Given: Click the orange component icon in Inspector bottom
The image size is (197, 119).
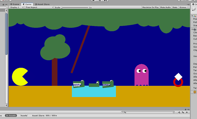Looking at the screenshot, I should [x=195, y=92].
